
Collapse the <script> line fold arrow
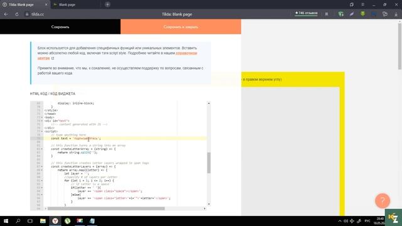(42, 131)
